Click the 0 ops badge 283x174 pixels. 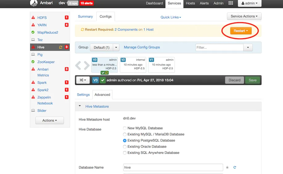click(x=73, y=3)
